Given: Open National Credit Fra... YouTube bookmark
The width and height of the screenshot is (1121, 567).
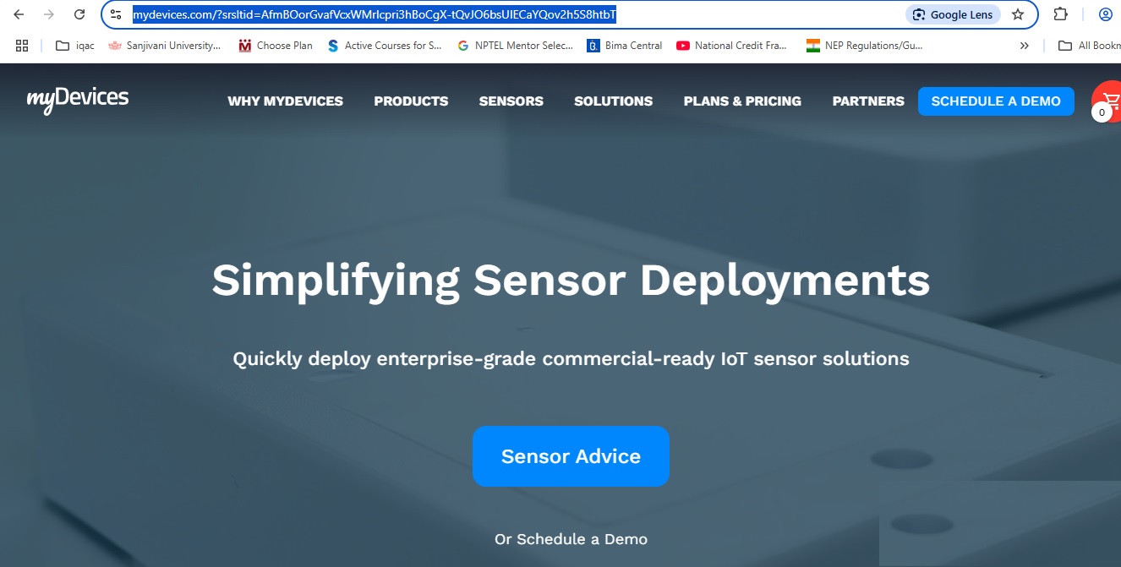Looking at the screenshot, I should (x=732, y=46).
